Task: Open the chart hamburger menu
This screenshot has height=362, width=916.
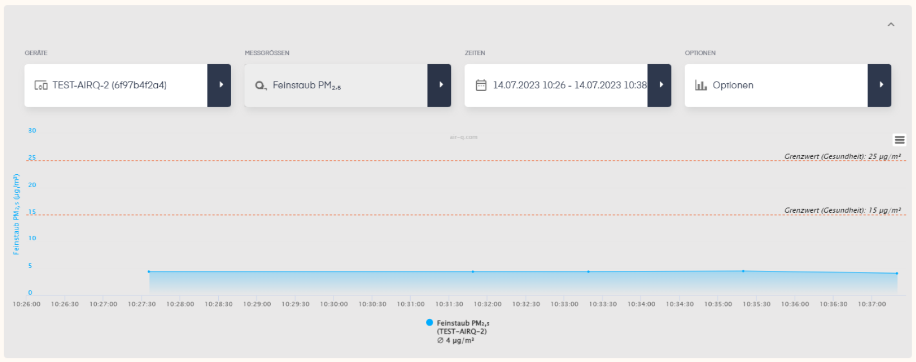Action: tap(900, 140)
